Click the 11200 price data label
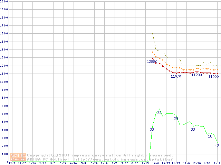221x165 pixels. coord(196,75)
